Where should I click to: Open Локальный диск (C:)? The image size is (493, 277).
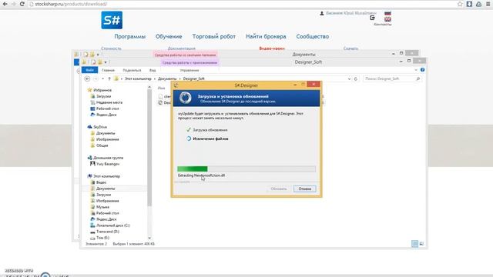[113, 225]
